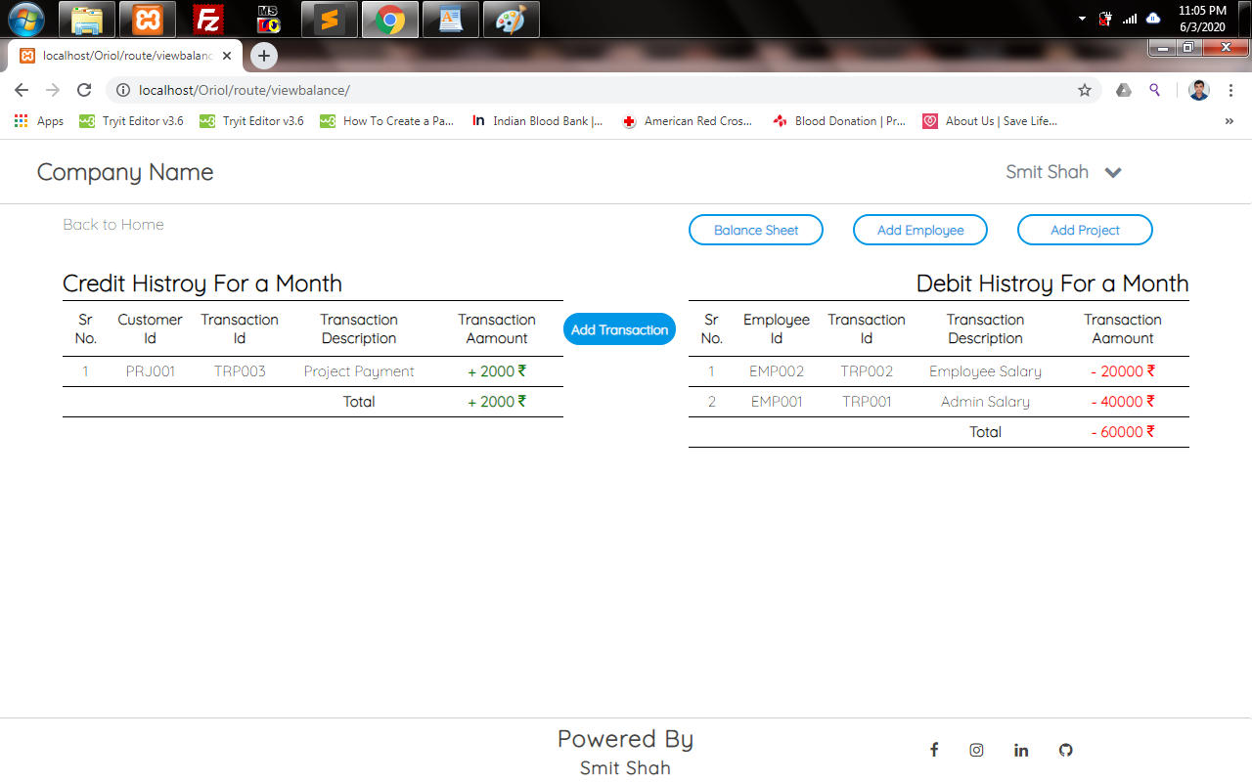Click the - 20000 debit amount
This screenshot has width=1252, height=782.
(1123, 371)
